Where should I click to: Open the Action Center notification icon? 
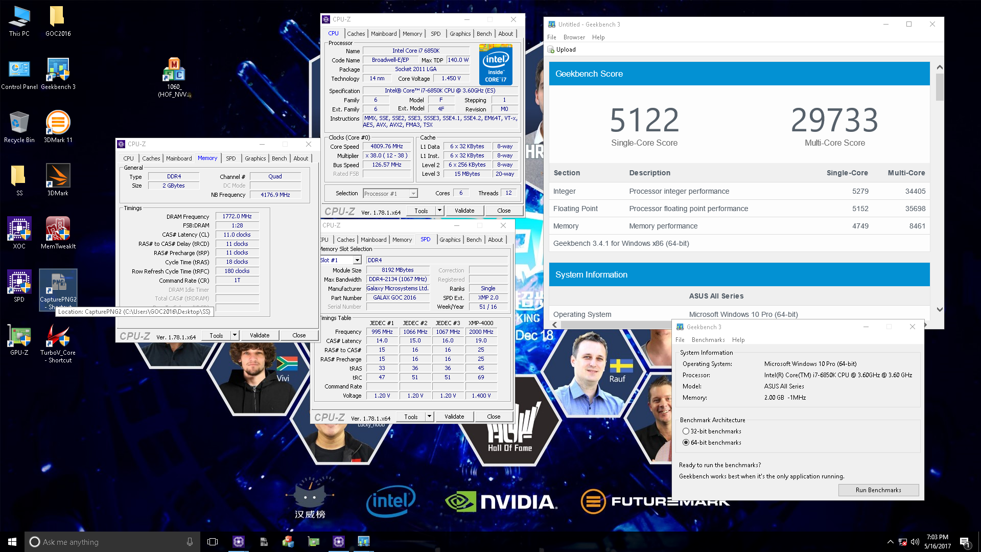964,542
